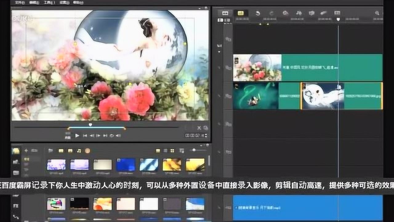Screen dimensions: 394x222
Task: Switch to storyboard view in timeline
Action: [x=225, y=13]
